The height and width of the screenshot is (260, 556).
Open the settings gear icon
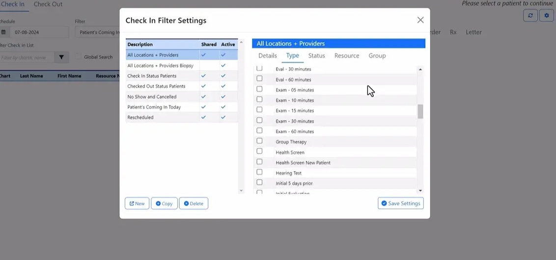[x=546, y=16]
